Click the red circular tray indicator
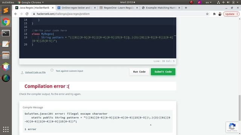 pos(191,2)
